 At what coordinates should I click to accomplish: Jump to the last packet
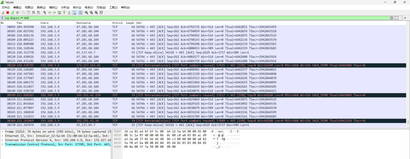click(69, 12)
